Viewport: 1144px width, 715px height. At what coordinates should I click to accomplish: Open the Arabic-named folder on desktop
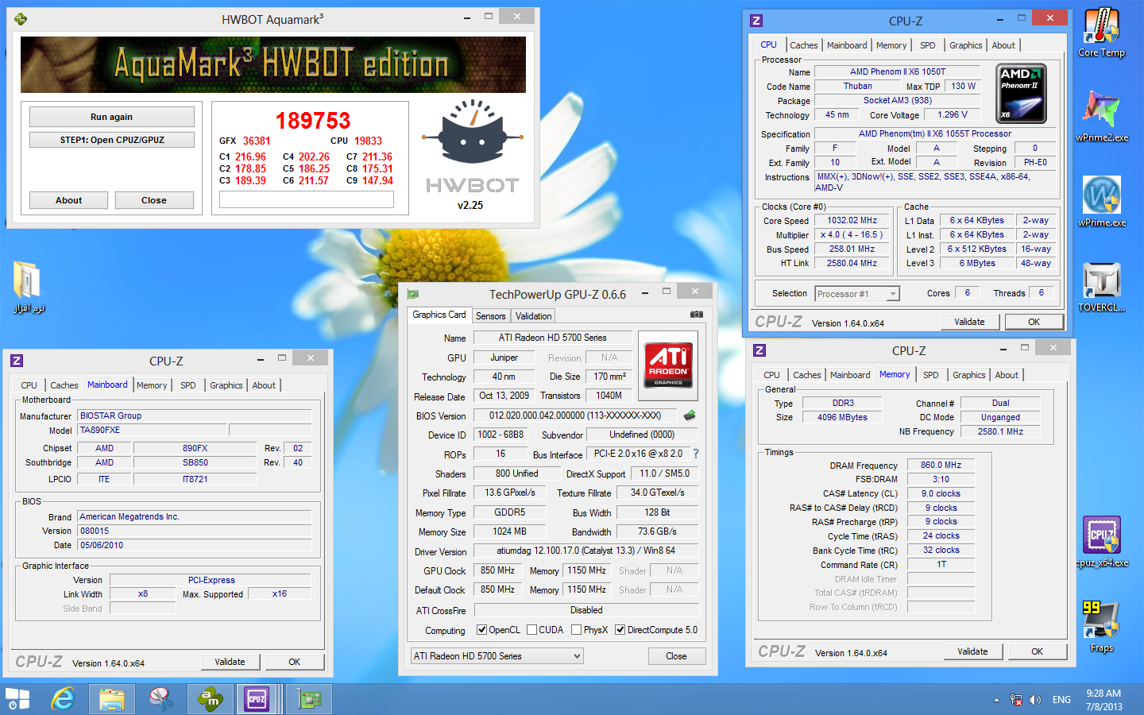[29, 287]
